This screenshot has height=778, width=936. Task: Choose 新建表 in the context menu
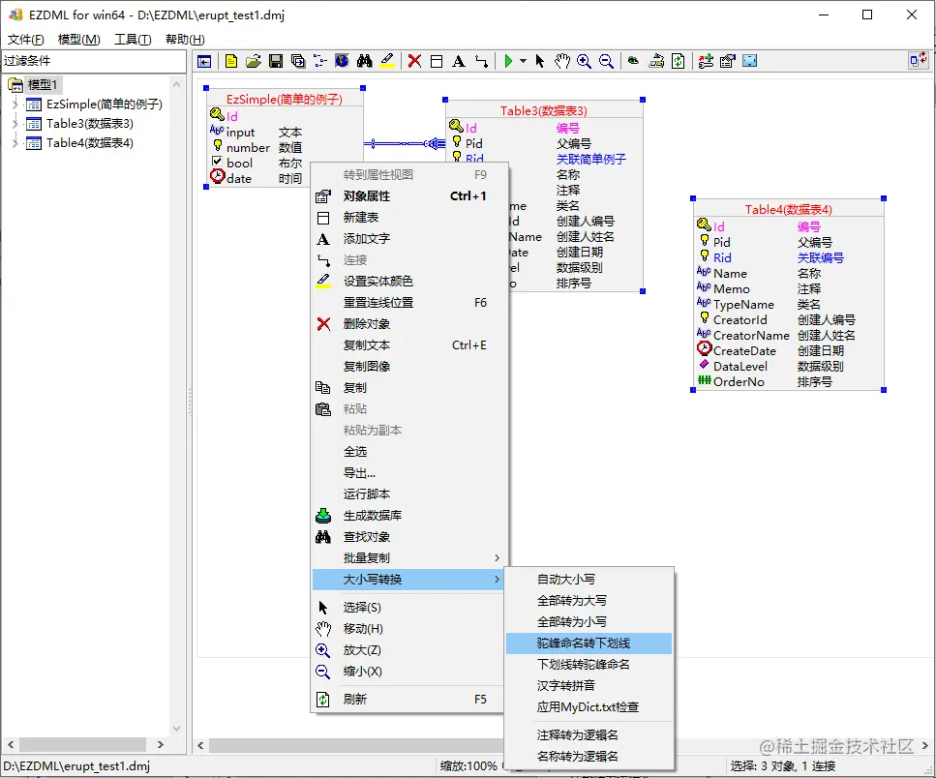[408, 218]
